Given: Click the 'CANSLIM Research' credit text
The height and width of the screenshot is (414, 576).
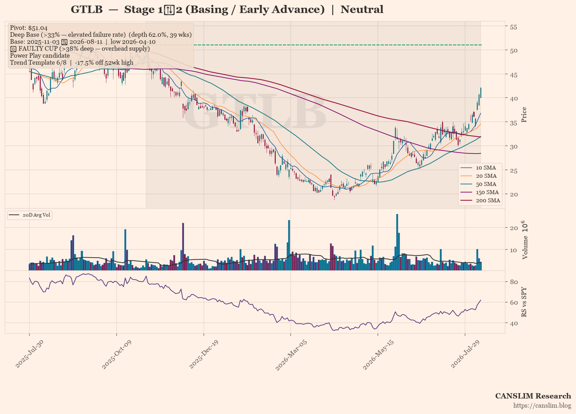Looking at the screenshot, I should pyautogui.click(x=533, y=396).
